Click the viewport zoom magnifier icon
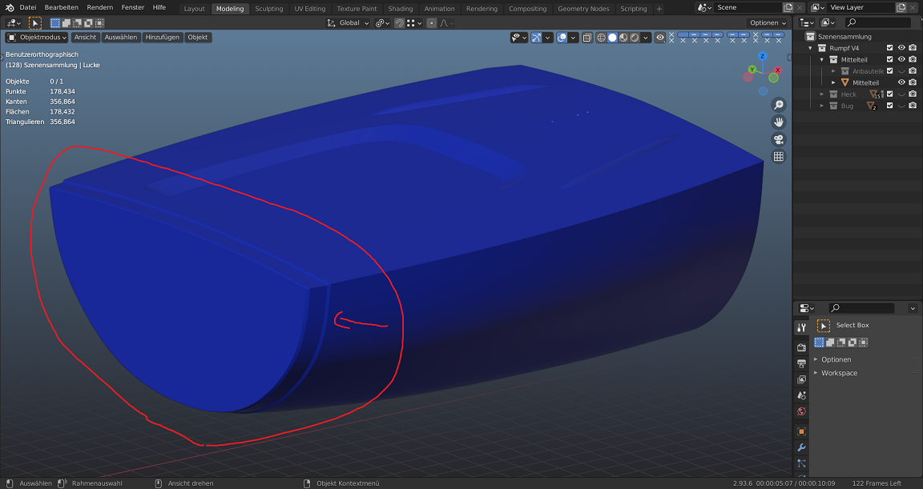This screenshot has width=923, height=489. tap(778, 105)
